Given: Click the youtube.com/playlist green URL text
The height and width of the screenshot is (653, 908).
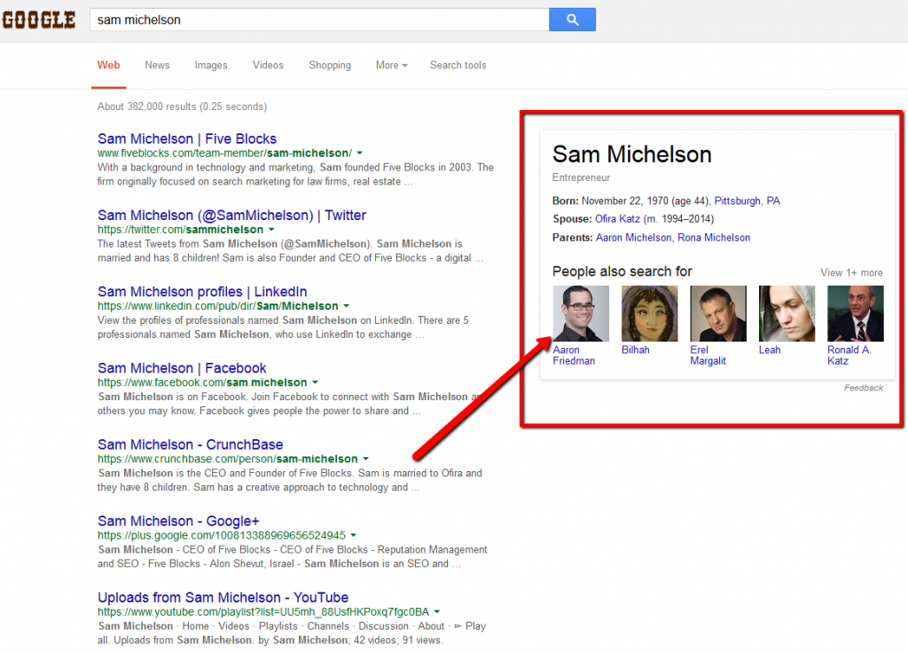Looking at the screenshot, I should (262, 612).
